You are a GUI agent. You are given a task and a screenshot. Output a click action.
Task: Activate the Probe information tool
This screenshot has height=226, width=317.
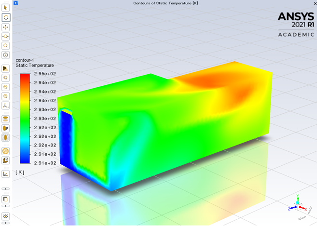5,55
